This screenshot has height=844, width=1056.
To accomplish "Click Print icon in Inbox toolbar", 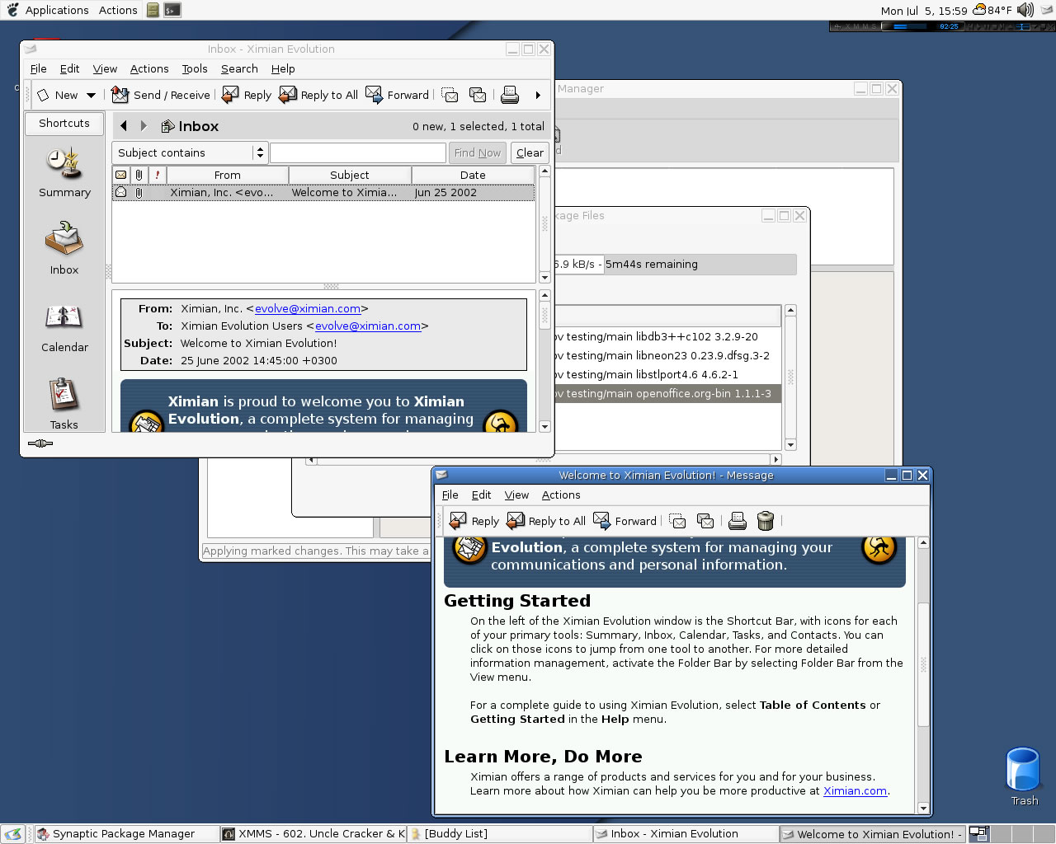I will (510, 95).
